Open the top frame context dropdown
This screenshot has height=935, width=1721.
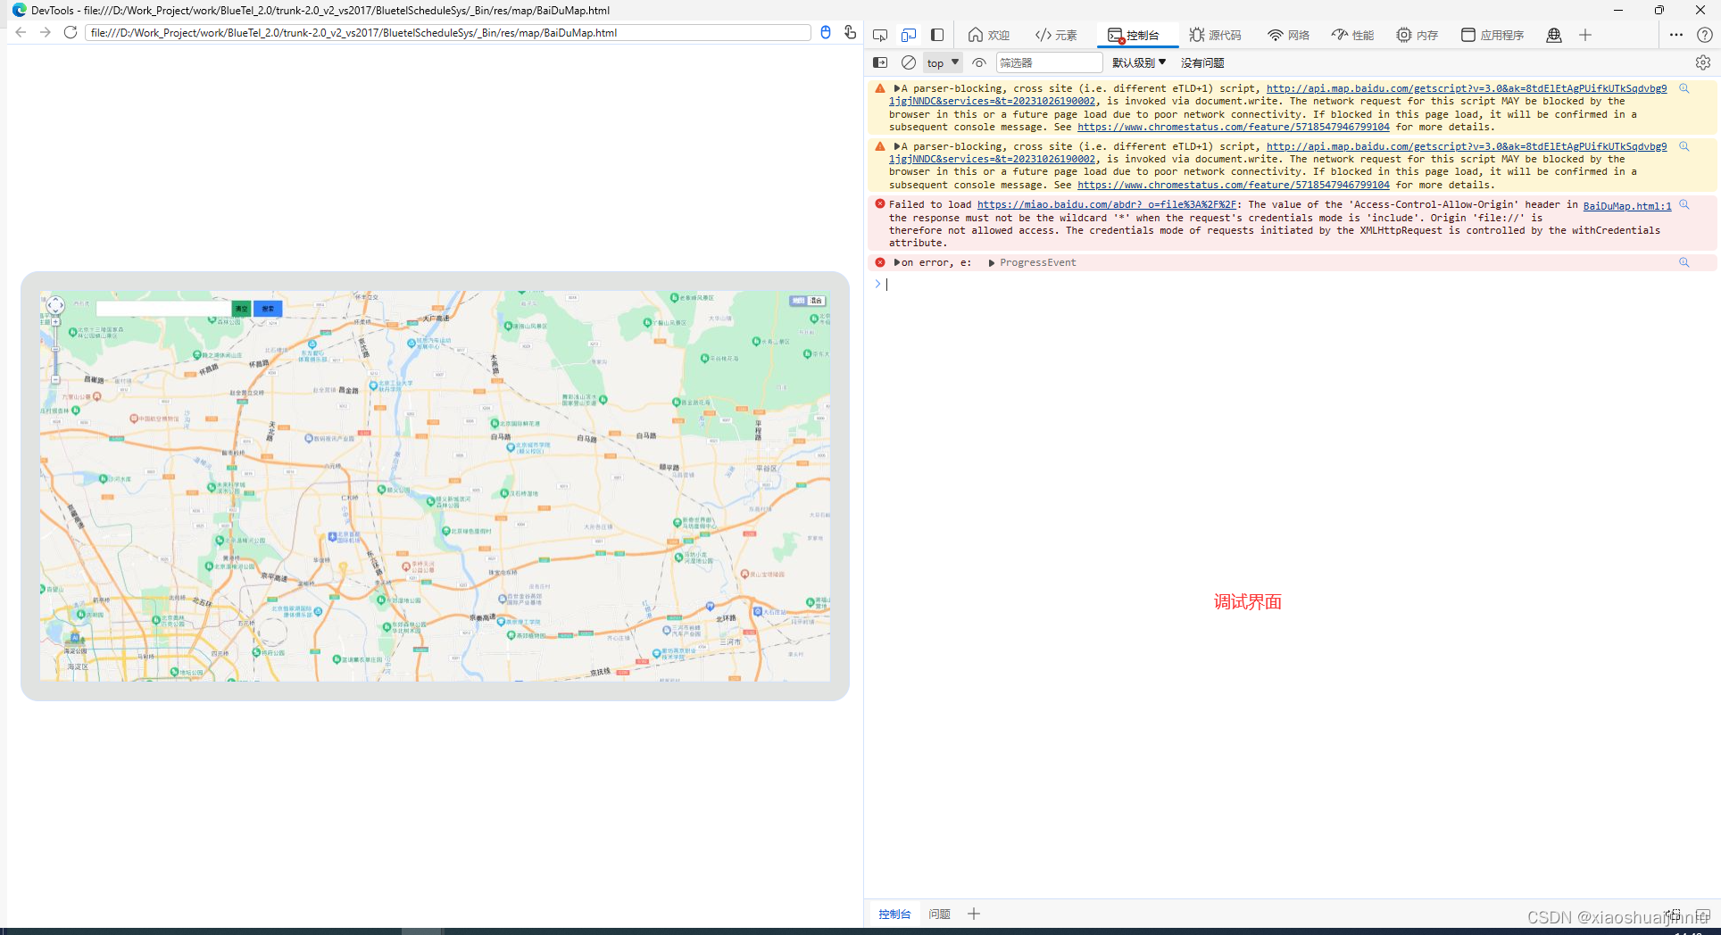tap(942, 62)
